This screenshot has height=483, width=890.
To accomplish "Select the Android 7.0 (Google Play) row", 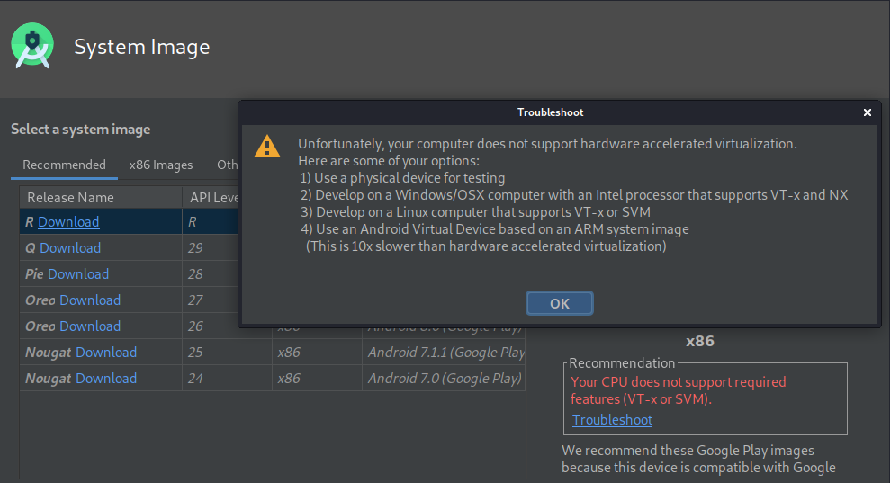I will (445, 379).
